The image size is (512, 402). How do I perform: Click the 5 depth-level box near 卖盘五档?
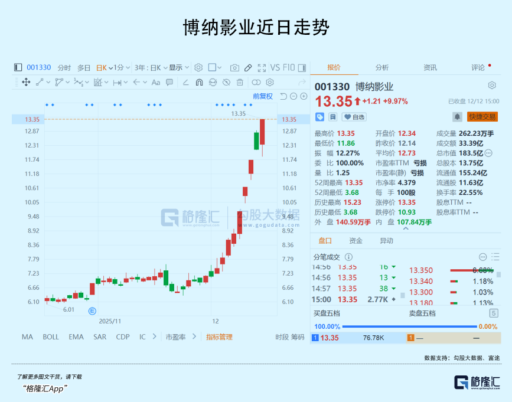(x=493, y=313)
